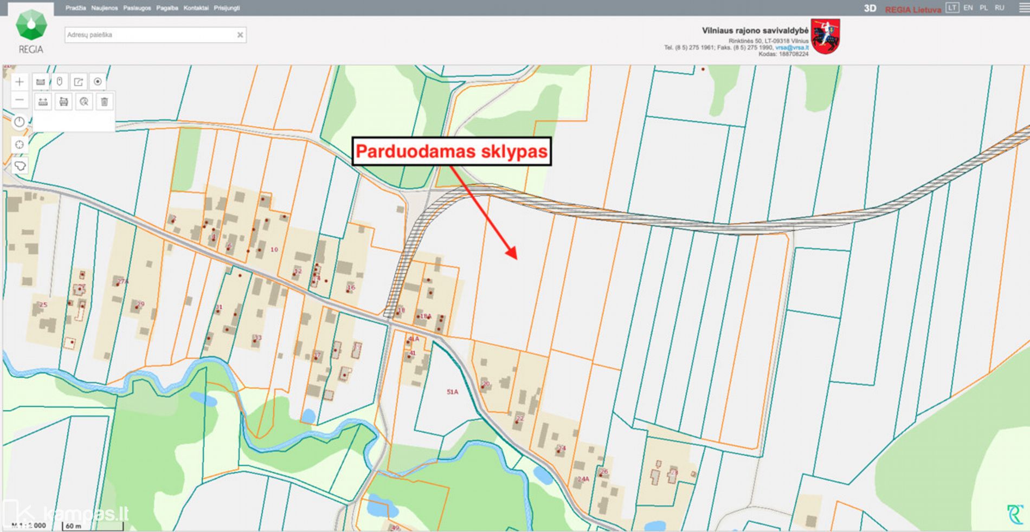The image size is (1030, 532).
Task: Open the Paslaugos menu
Action: click(x=137, y=8)
